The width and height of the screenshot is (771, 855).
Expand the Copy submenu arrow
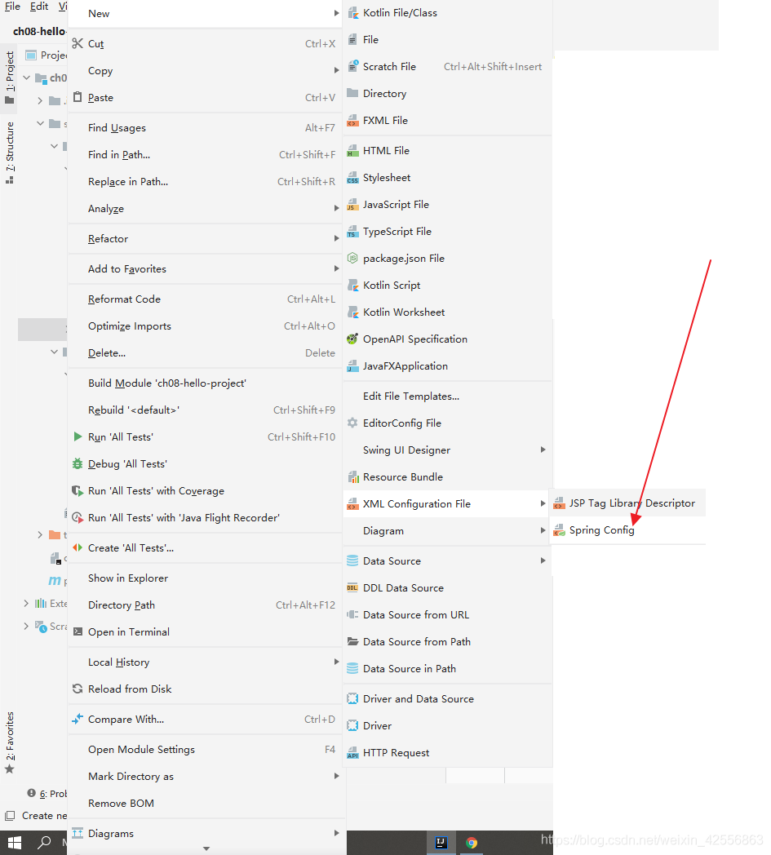click(x=336, y=70)
